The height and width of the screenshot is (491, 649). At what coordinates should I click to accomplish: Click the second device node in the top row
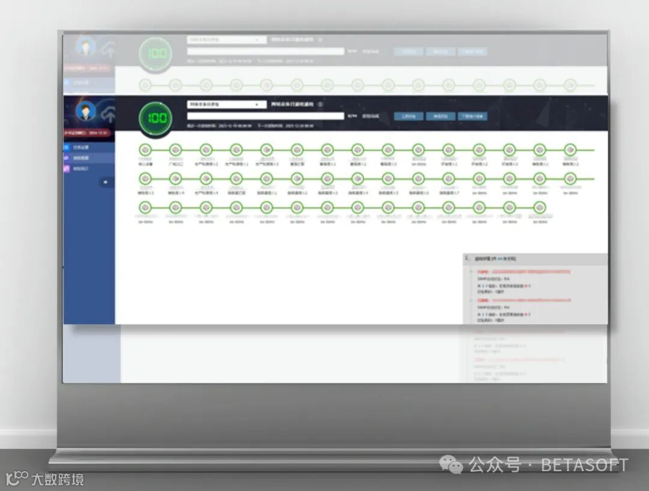pos(175,150)
